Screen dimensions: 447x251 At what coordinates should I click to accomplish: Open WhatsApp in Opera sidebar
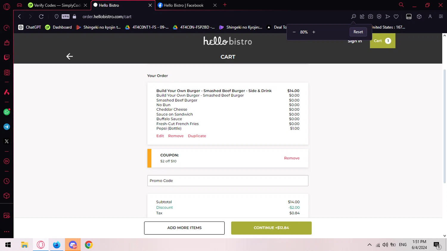7,112
